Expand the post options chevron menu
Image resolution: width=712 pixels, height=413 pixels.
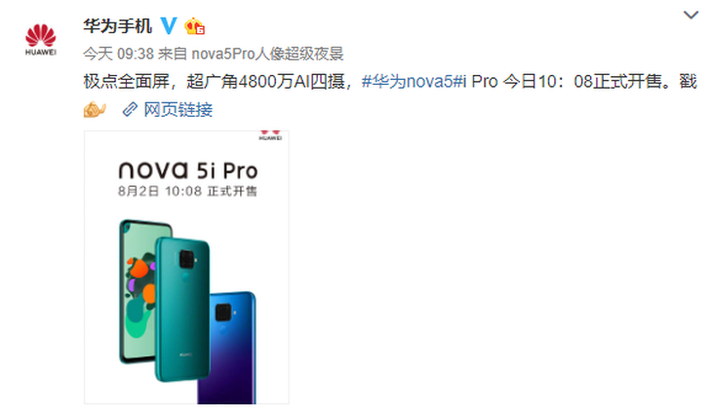point(691,15)
